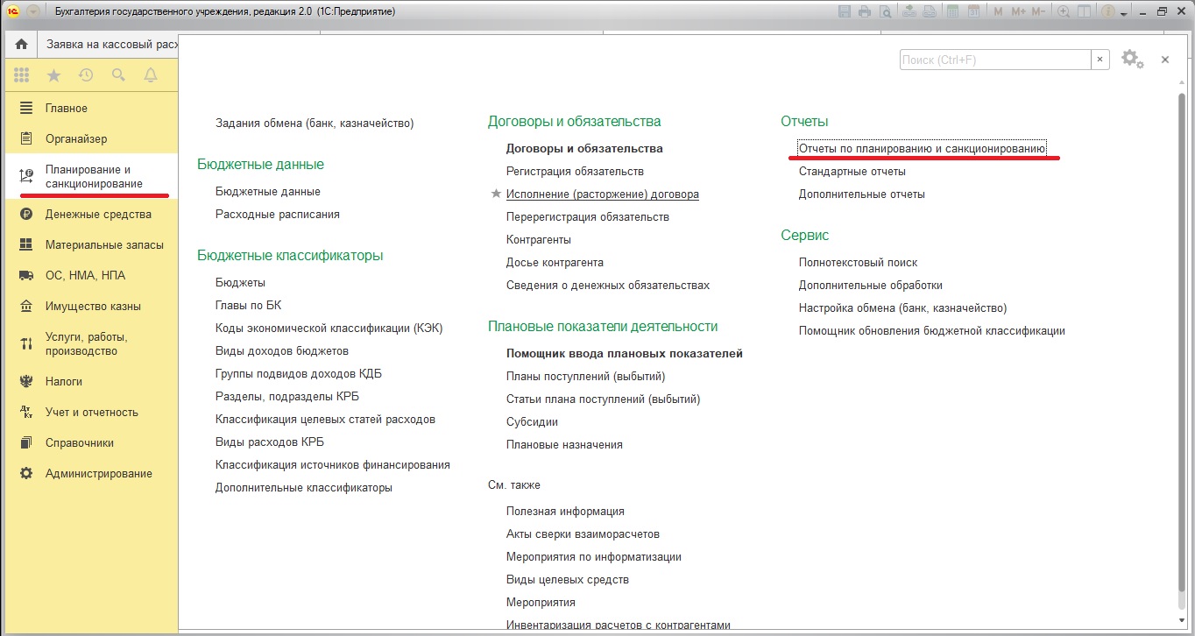
Task: Open Акты сверки взаиморасчетов link
Action: coord(583,534)
